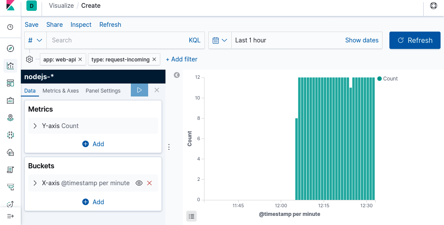
Task: Toggle the chart legend list button
Action: [191, 215]
